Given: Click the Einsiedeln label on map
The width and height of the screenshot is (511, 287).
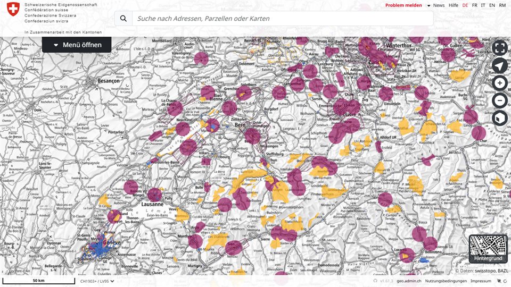Looking at the screenshot, I should [x=392, y=103].
